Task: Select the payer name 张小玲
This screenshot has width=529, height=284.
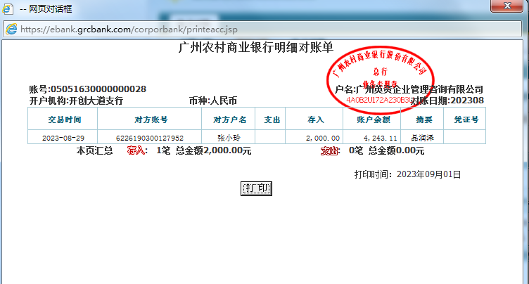Action: coord(229,138)
